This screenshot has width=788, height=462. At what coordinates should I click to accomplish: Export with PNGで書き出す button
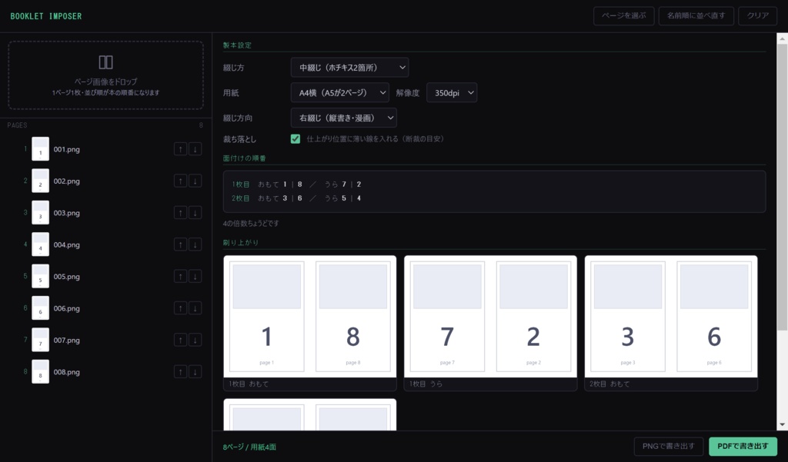point(669,446)
